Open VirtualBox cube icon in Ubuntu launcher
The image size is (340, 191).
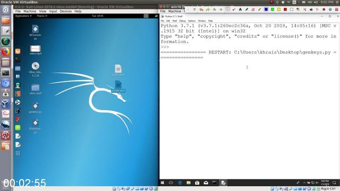point(6,104)
